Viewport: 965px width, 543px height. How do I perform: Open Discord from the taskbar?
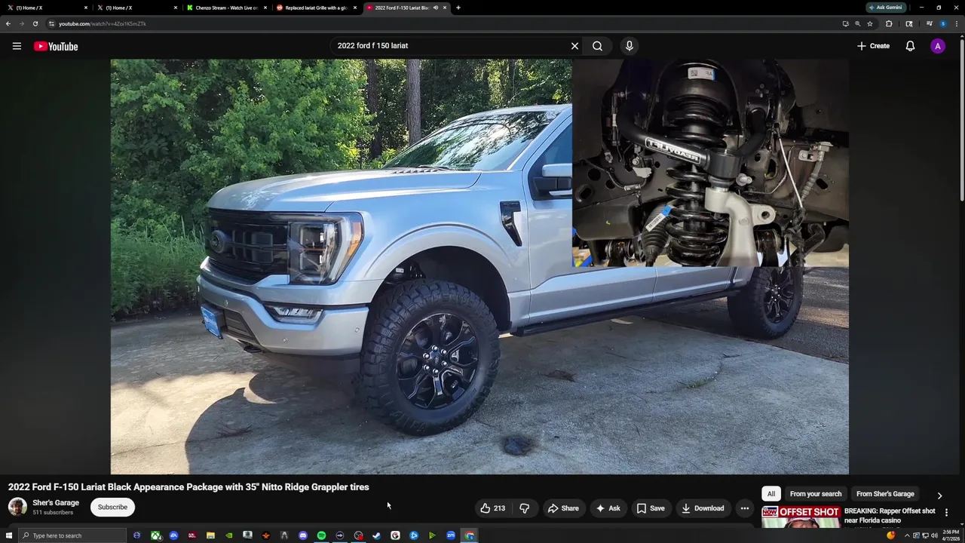coord(303,535)
